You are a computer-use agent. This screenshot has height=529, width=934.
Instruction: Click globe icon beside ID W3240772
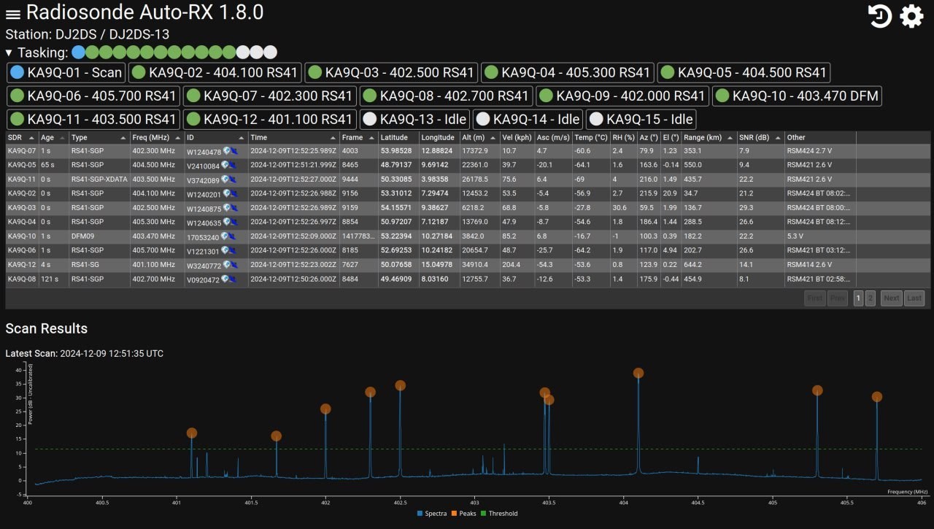[227, 265]
